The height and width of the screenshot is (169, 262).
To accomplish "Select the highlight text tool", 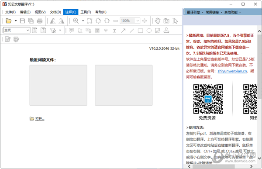I will 97,31.
